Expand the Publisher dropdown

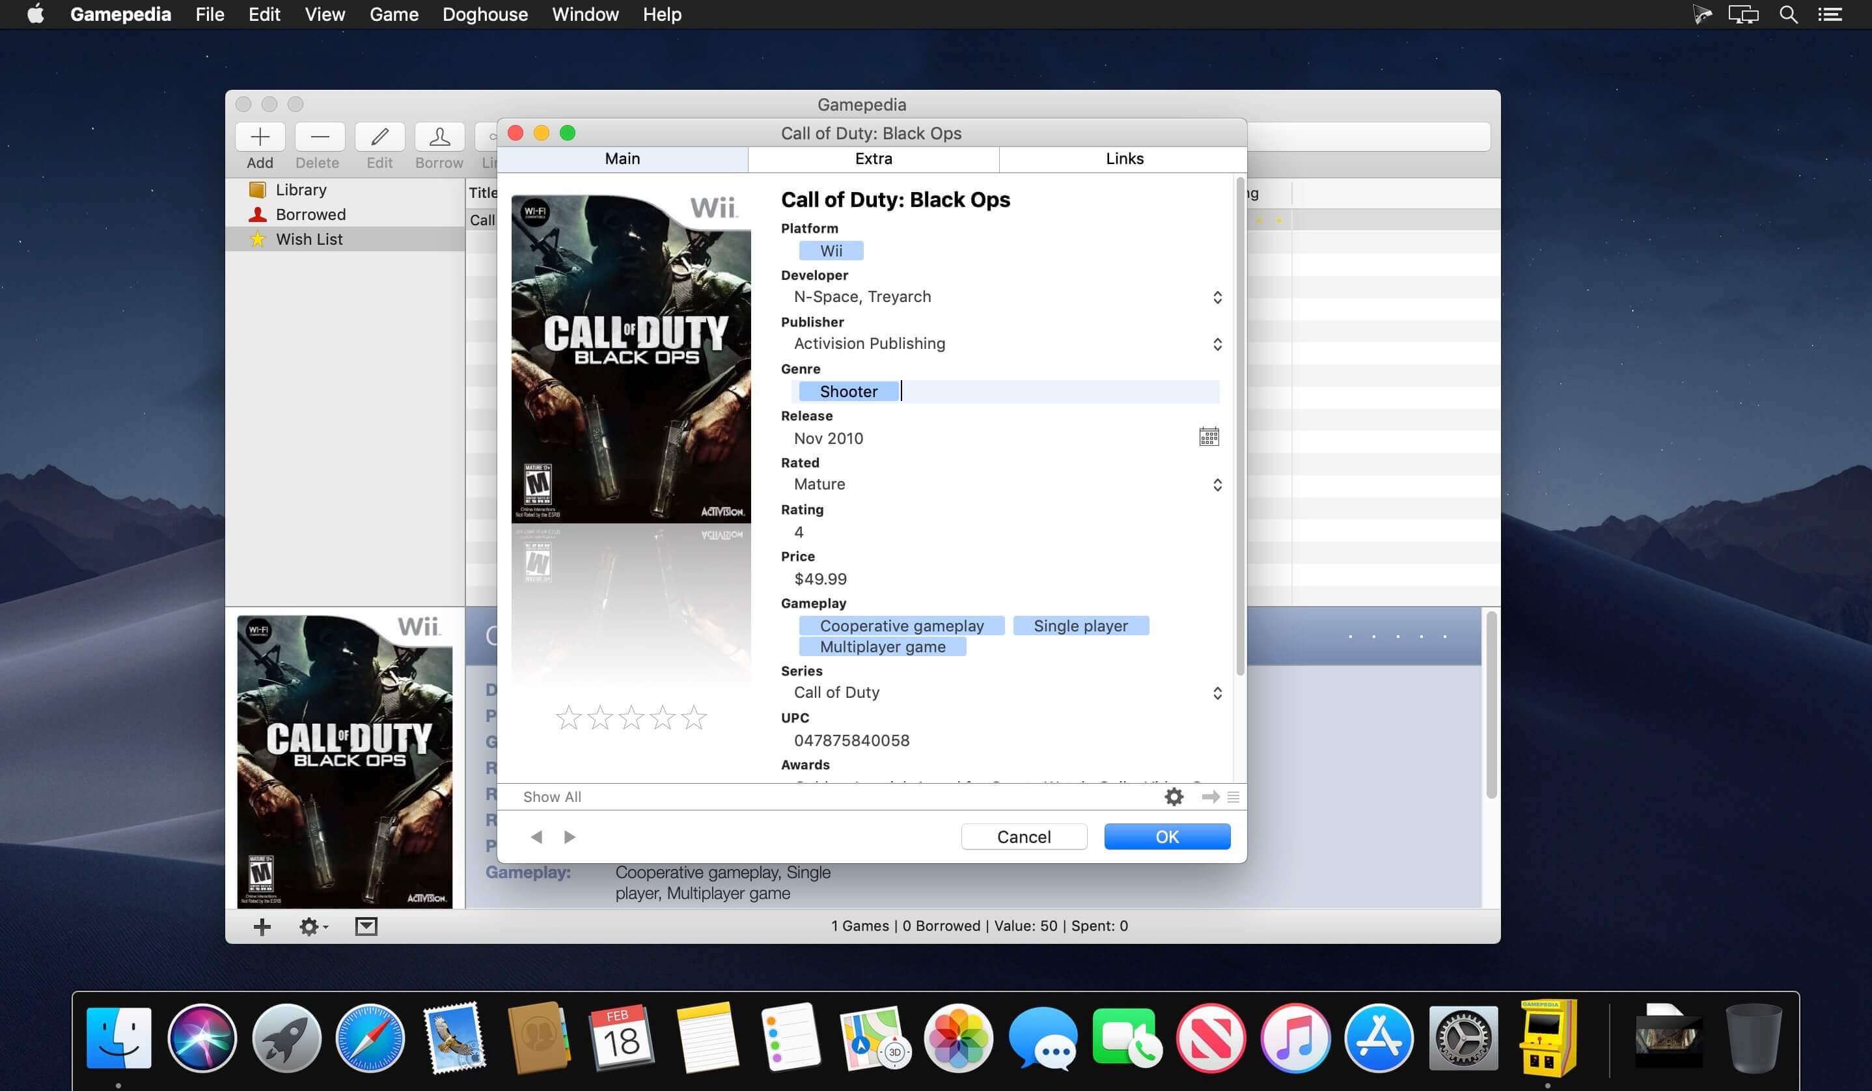[1217, 344]
